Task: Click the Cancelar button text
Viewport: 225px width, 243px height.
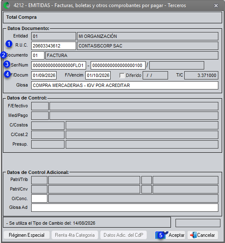Action: (206, 235)
